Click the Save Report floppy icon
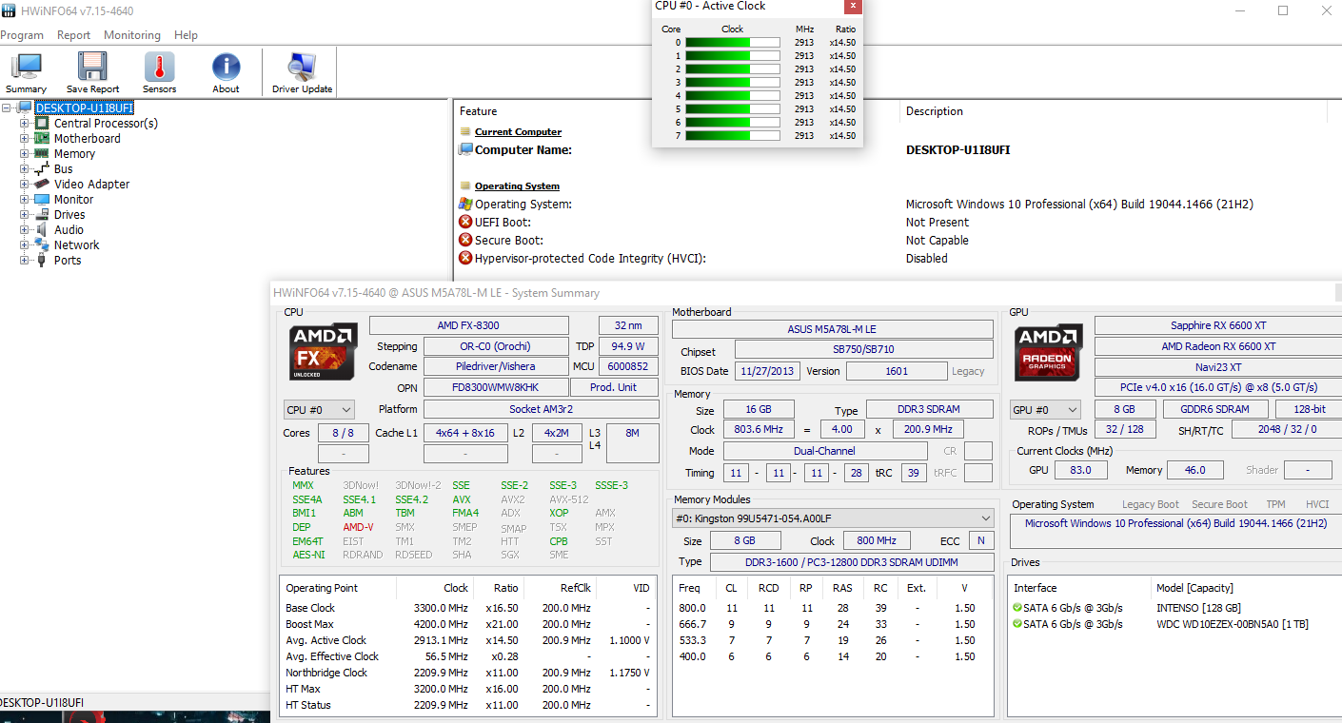1342x723 pixels. [92, 67]
